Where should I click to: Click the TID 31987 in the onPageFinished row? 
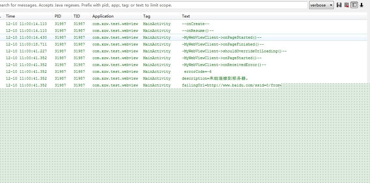[79, 44]
